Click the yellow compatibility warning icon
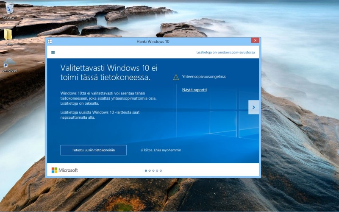This screenshot has height=212, width=339. (x=176, y=77)
